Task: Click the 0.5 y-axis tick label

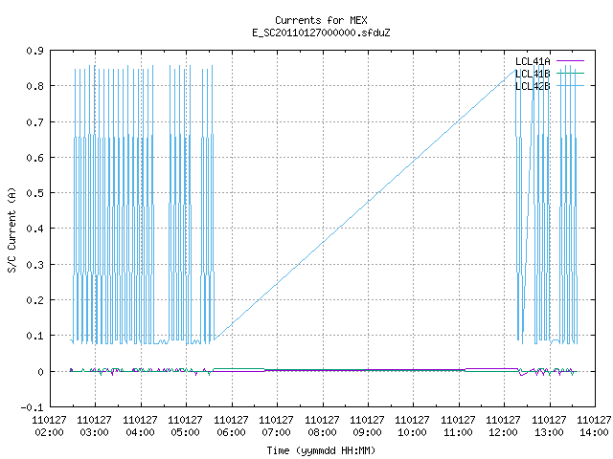Action: 34,193
